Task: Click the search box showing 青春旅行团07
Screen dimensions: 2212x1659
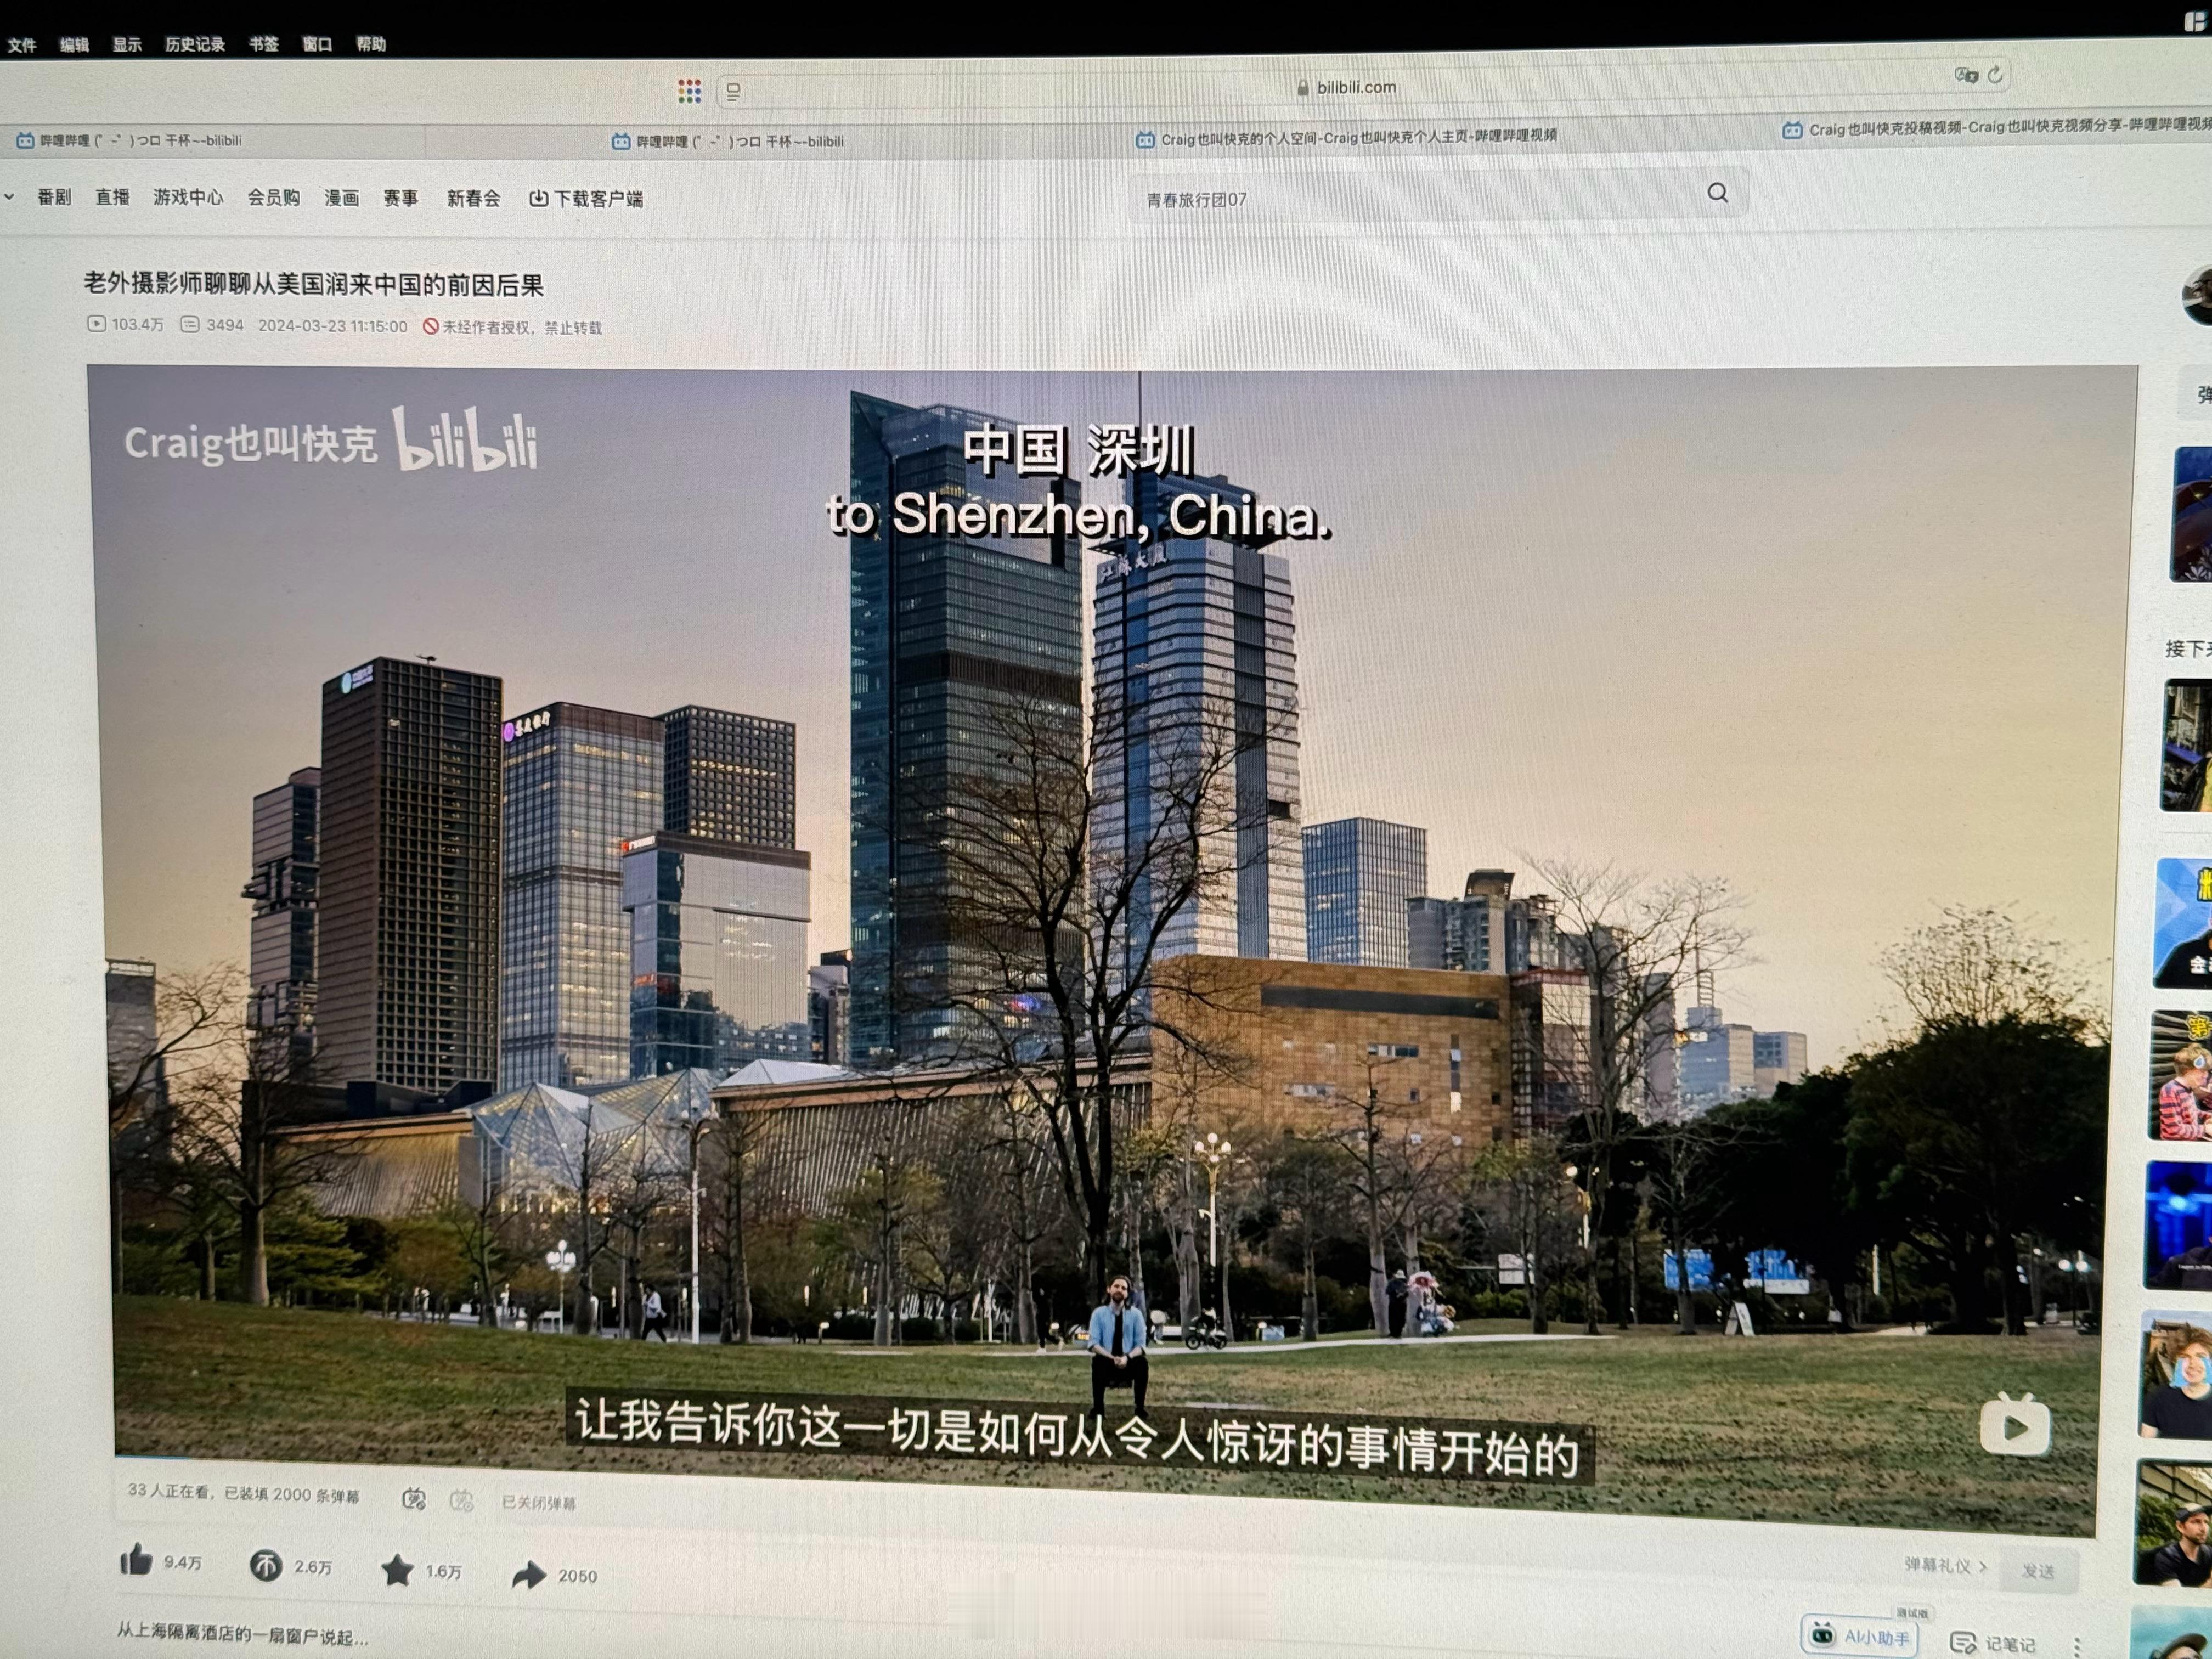Action: click(x=1439, y=196)
